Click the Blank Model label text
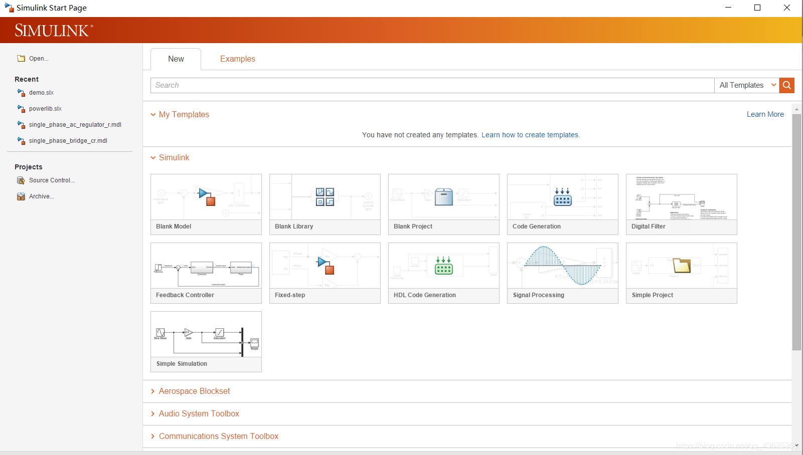The width and height of the screenshot is (803, 455). [174, 226]
